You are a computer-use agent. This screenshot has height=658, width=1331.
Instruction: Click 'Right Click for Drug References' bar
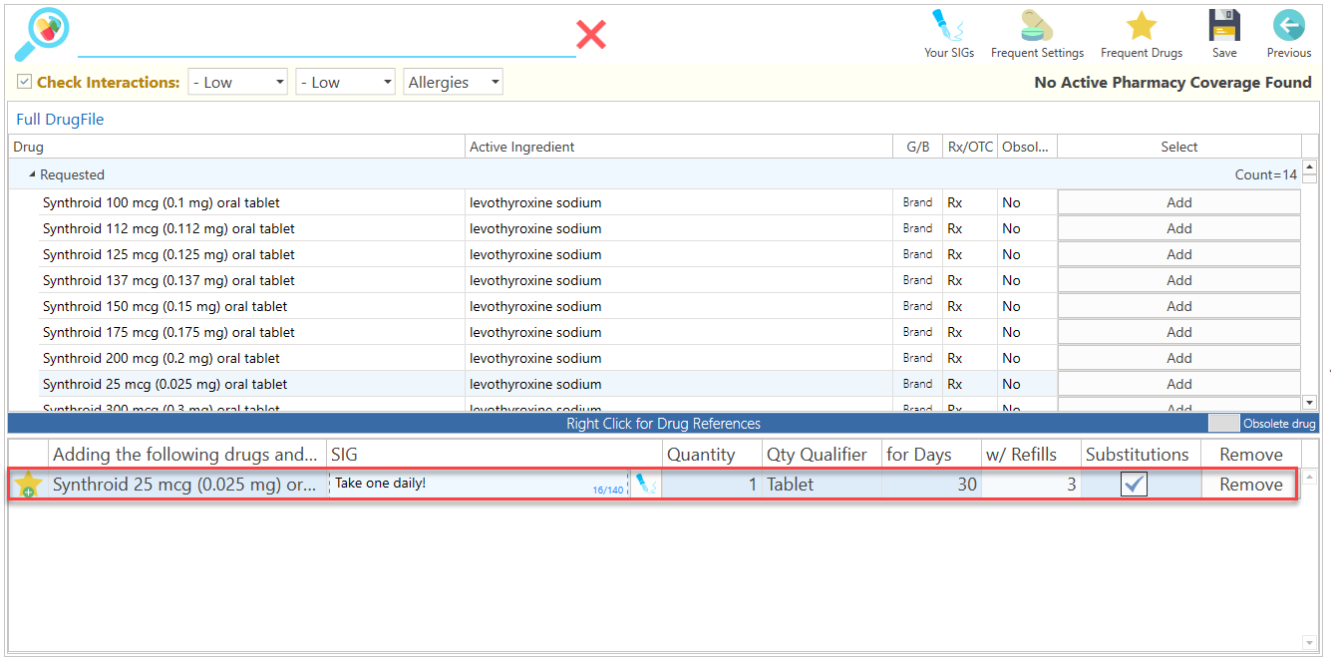click(x=663, y=423)
